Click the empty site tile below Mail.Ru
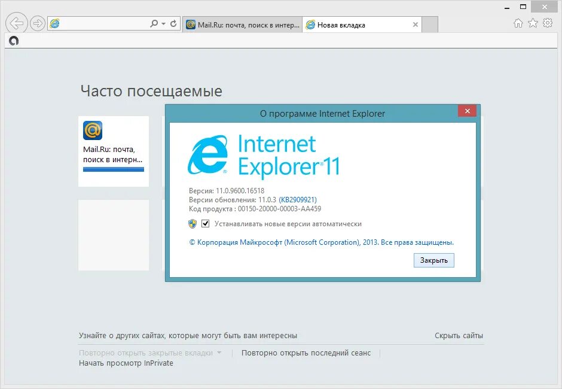The width and height of the screenshot is (562, 389). 113,235
